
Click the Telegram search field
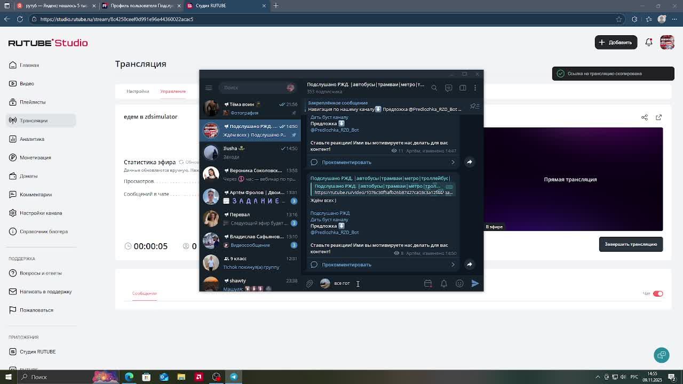pyautogui.click(x=257, y=87)
